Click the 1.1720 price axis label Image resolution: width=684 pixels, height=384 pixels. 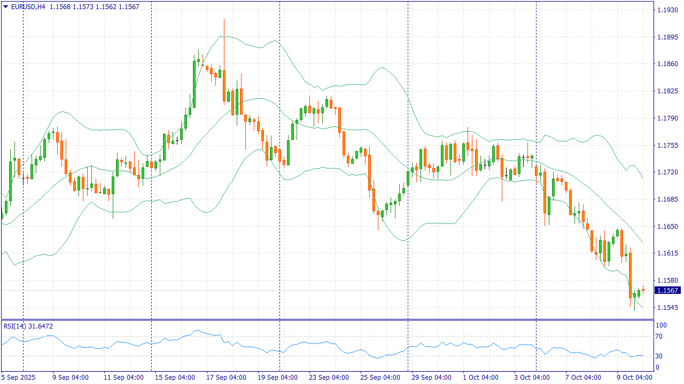point(667,172)
